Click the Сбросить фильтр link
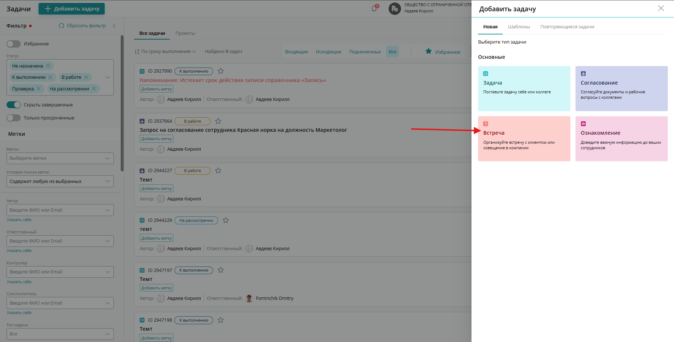The image size is (674, 342). [x=83, y=26]
